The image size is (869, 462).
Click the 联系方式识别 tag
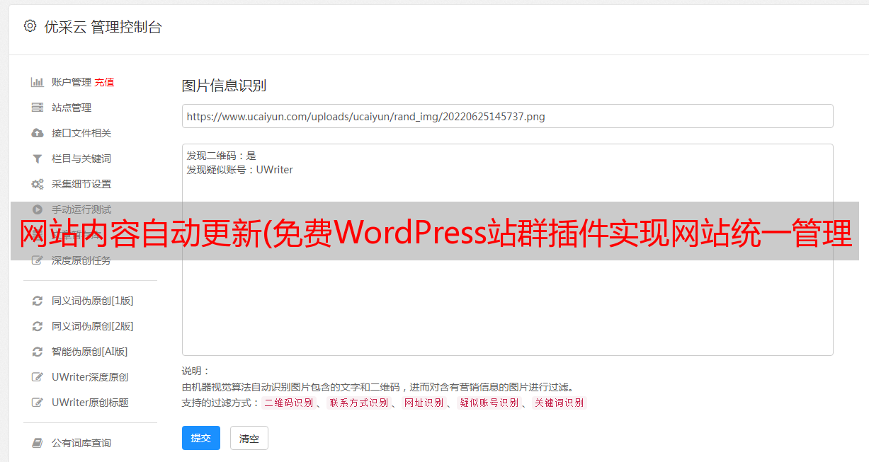pyautogui.click(x=358, y=403)
